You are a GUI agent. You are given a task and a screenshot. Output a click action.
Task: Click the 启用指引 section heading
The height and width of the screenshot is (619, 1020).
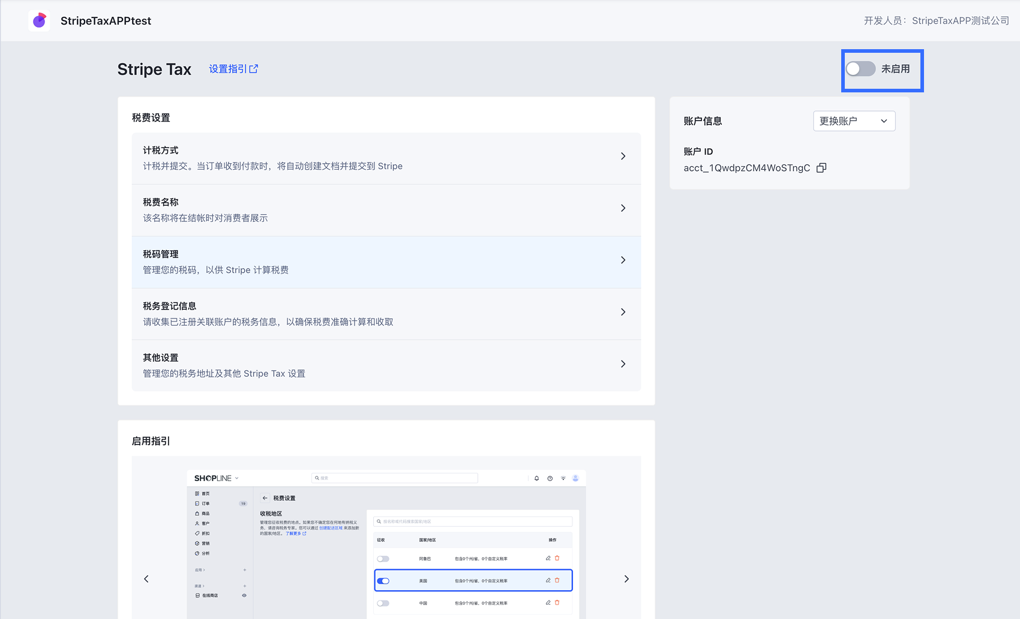click(x=151, y=441)
